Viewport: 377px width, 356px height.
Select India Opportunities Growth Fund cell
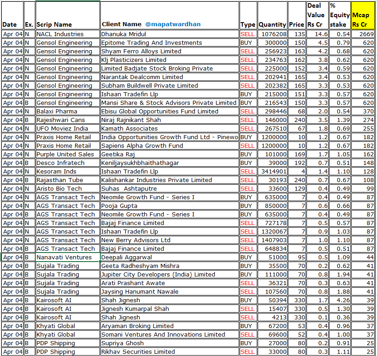[x=170, y=137]
